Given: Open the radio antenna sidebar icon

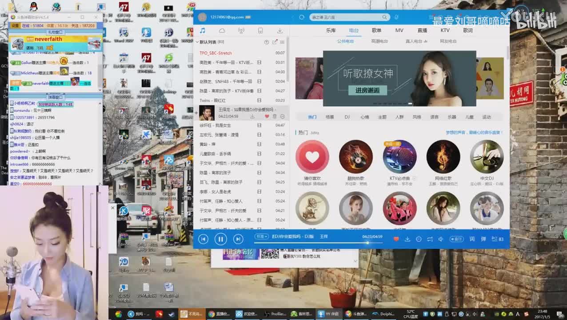Looking at the screenshot, I should tap(241, 31).
